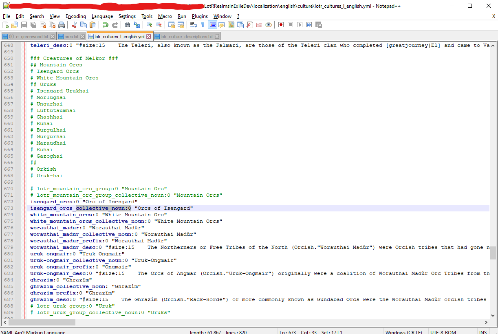Open the ? help menu
Viewport: 498px width, 334px height.
point(238,16)
